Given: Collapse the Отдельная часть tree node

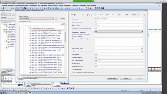Looking at the screenshot, I should coord(27,27).
